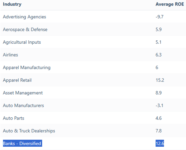Select the Asset Management row label
This screenshot has height=150, width=186.
23,93
